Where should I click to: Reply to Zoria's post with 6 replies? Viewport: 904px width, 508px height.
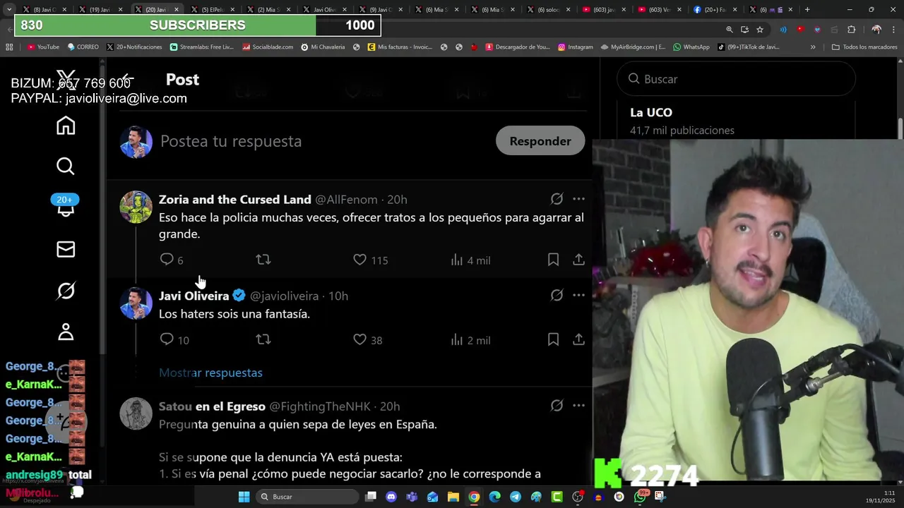coord(172,260)
